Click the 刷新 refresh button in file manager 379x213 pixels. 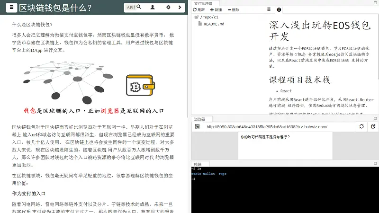tap(199, 9)
